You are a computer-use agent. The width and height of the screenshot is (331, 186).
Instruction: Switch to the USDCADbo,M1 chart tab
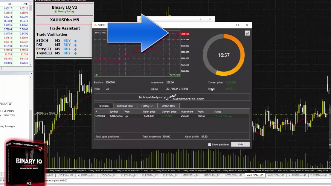pos(108,175)
